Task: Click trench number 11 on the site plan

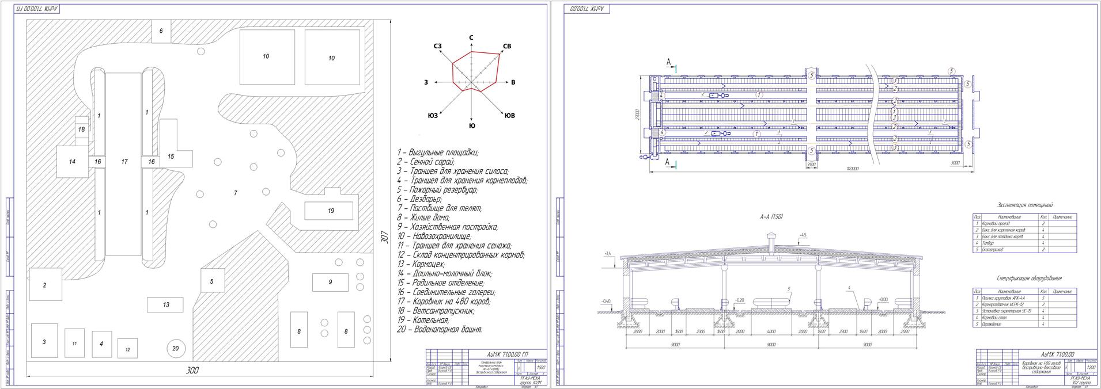Action: pyautogui.click(x=74, y=344)
